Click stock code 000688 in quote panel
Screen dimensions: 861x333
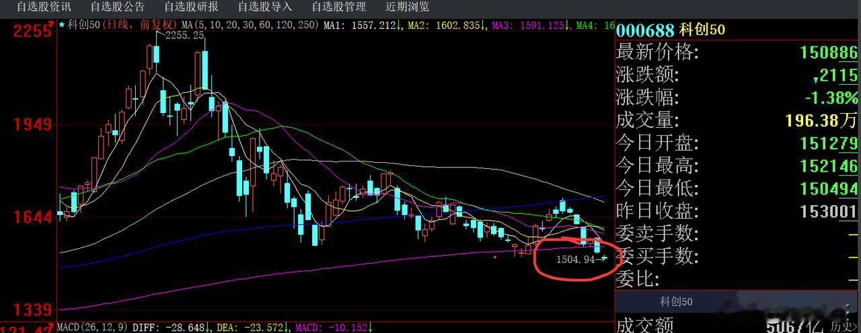point(645,30)
